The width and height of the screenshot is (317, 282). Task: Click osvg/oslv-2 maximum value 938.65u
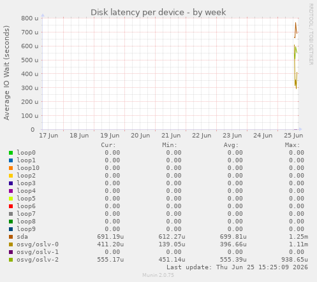(x=295, y=260)
